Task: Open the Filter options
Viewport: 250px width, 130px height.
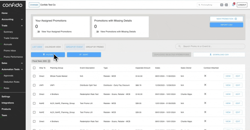Action: 48,55
